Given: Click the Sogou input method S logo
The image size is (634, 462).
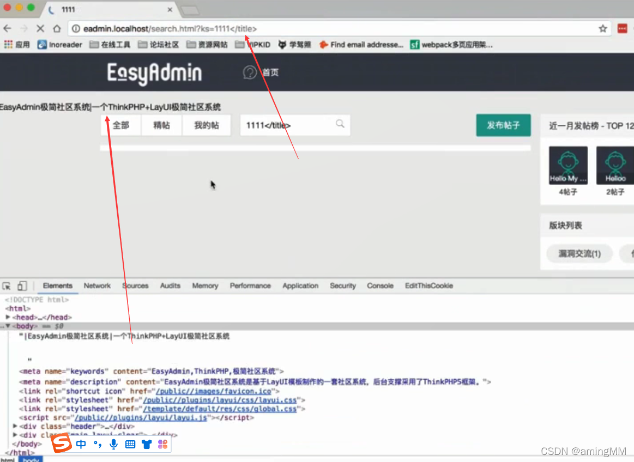Looking at the screenshot, I should 61,443.
